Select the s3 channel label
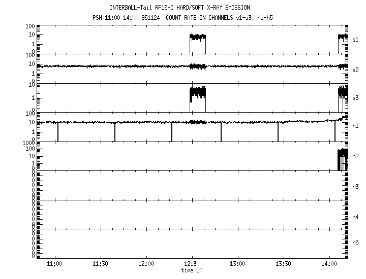 [356, 97]
